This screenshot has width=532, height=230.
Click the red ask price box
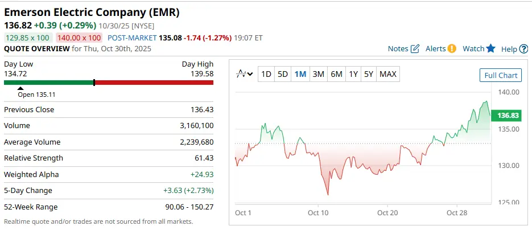pos(79,38)
